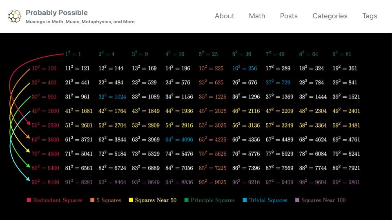
Task: Select the '5 Squares' legend label
Action: [109, 200]
